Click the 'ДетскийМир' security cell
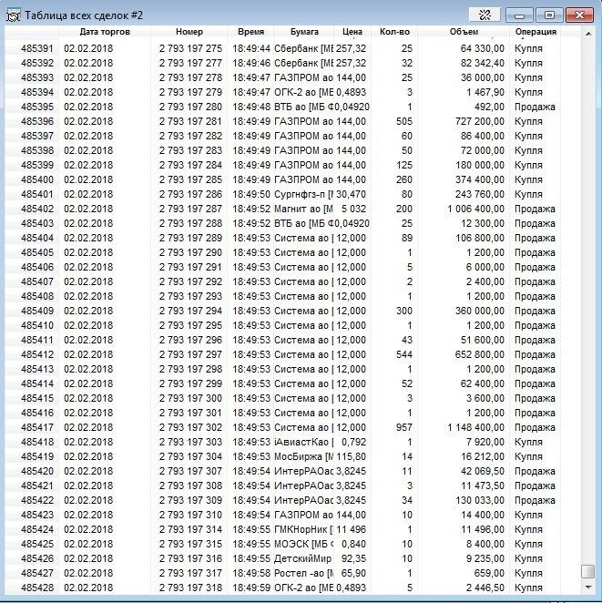The height and width of the screenshot is (603, 602). (303, 559)
